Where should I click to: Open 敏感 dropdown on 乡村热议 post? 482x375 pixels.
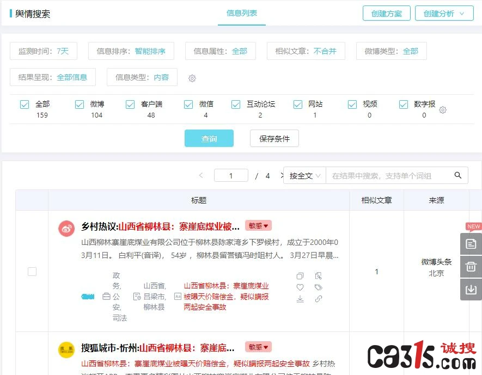pos(258,226)
